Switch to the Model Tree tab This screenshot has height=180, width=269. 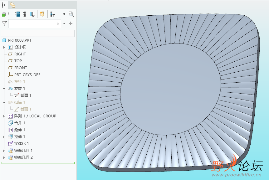click(4, 5)
